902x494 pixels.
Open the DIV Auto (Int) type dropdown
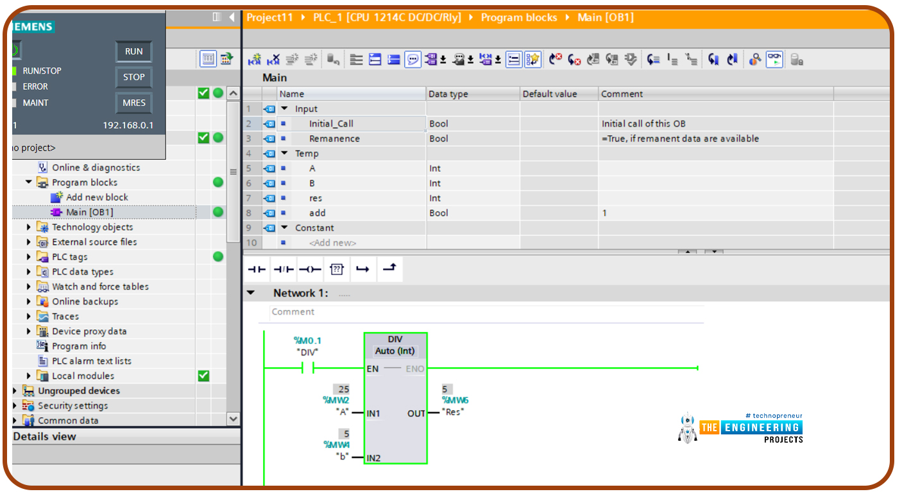[395, 351]
